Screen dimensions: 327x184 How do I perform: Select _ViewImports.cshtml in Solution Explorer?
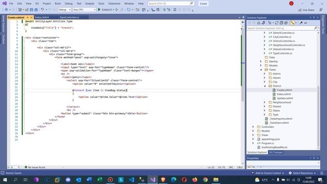[281, 119]
